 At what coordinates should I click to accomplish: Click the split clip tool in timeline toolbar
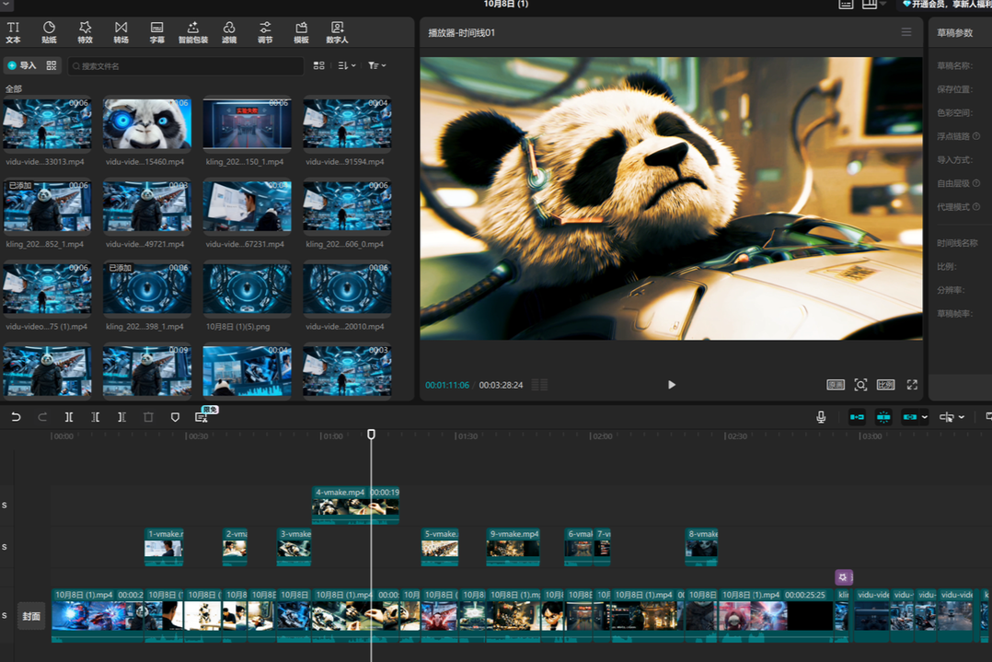(x=69, y=417)
